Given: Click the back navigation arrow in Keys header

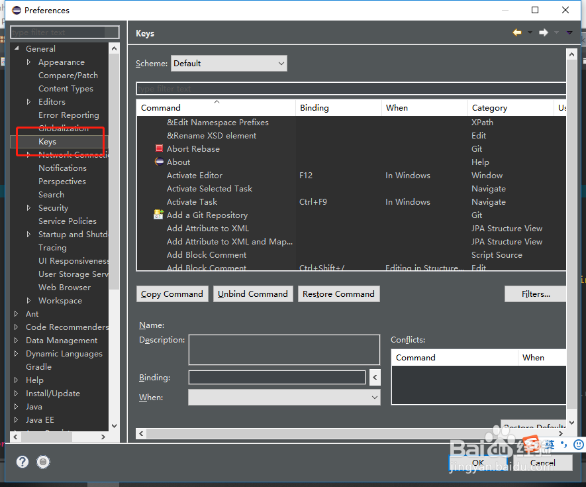Looking at the screenshot, I should 517,32.
